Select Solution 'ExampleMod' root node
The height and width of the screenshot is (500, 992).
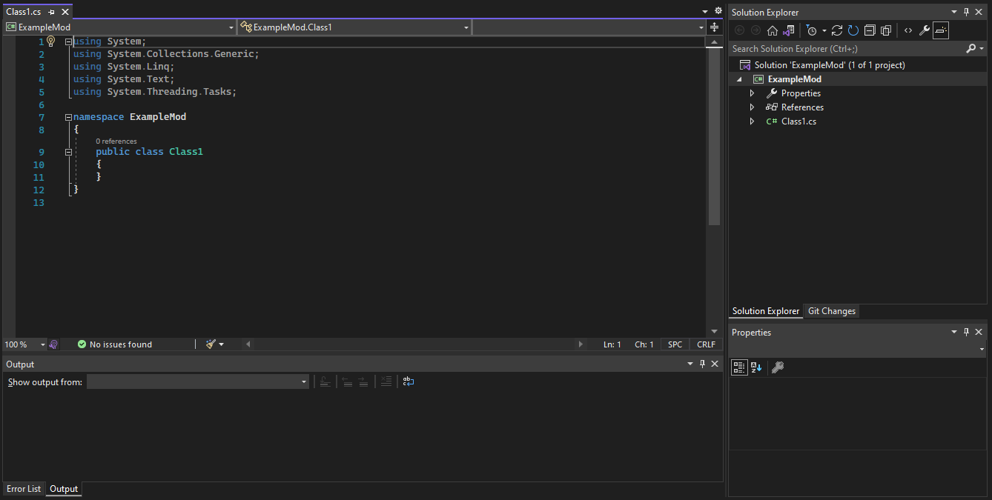point(830,65)
